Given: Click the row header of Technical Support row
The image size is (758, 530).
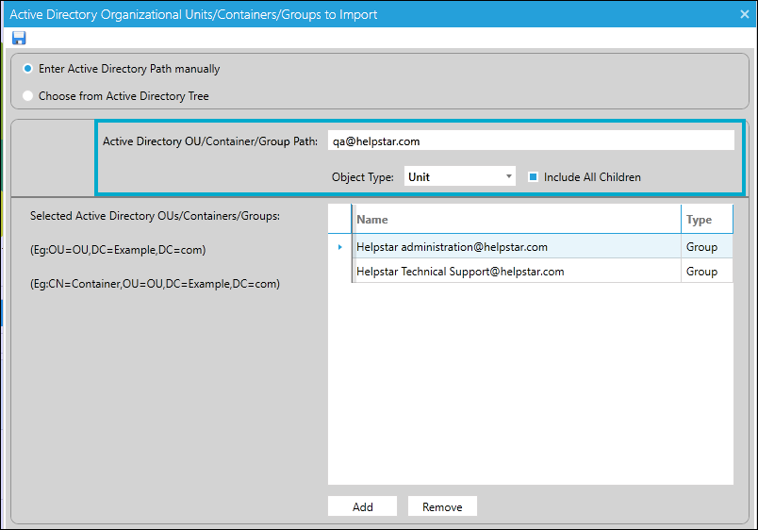Looking at the screenshot, I should [x=339, y=272].
